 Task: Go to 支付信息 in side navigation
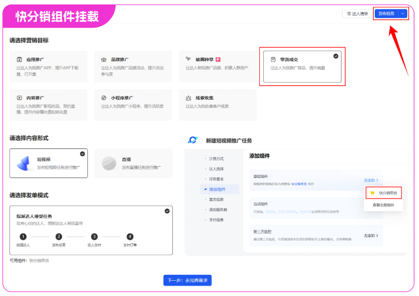point(216,219)
